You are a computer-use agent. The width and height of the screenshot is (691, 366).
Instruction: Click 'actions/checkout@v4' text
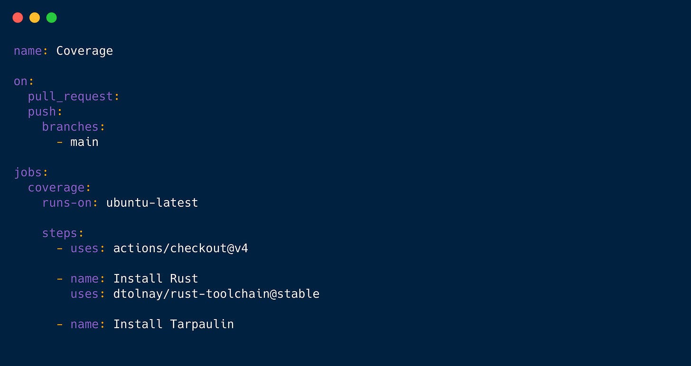coord(180,248)
